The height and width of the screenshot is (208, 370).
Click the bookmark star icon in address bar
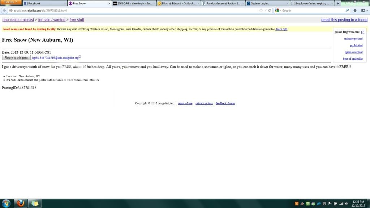(x=261, y=10)
